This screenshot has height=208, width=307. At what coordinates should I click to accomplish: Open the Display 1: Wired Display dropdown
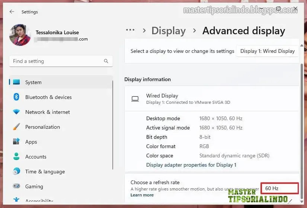click(267, 51)
